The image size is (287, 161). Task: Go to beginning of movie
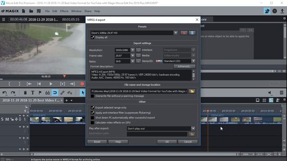39,84
